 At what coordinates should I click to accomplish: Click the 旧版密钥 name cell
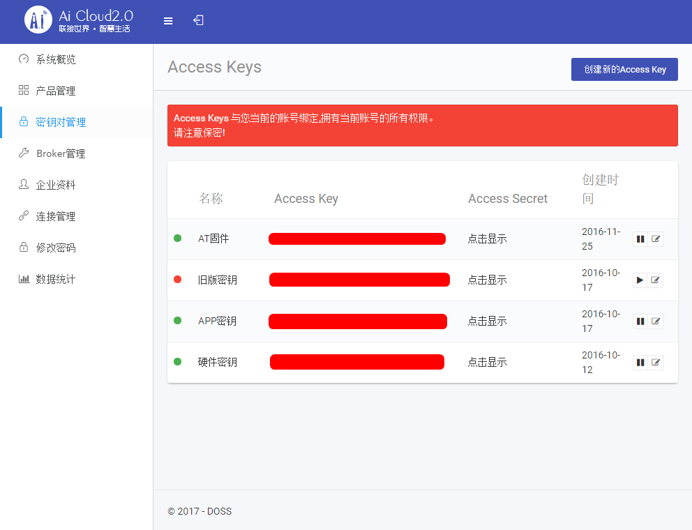point(218,280)
